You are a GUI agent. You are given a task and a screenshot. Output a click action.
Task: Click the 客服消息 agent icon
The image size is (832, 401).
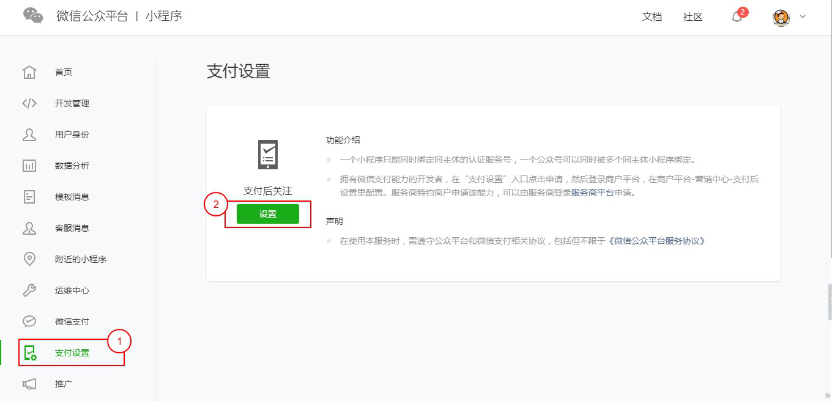(29, 228)
